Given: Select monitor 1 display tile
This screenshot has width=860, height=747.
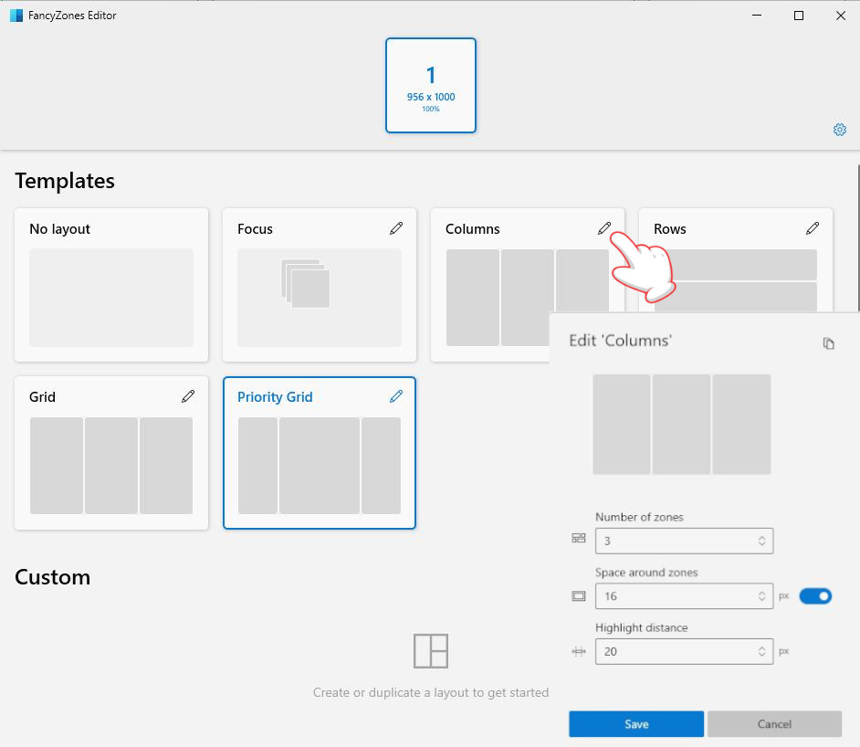Looking at the screenshot, I should point(431,86).
